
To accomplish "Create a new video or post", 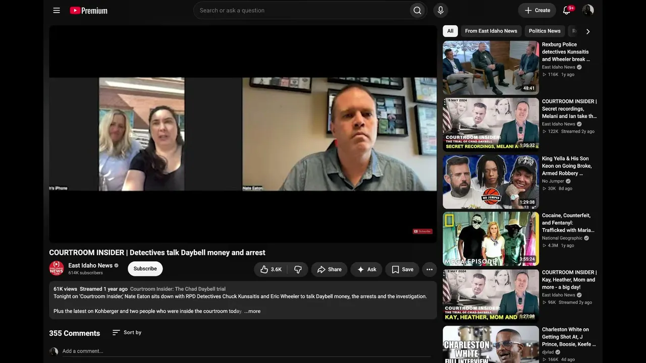I will point(537,11).
